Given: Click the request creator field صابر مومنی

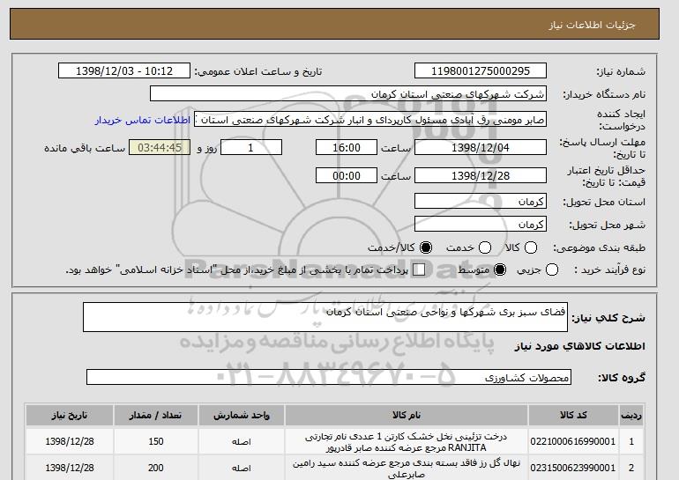Looking at the screenshot, I should point(370,120).
